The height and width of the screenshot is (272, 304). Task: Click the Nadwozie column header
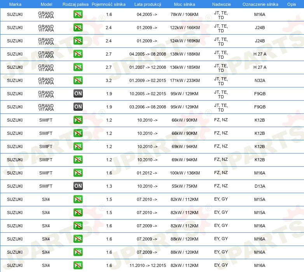(x=222, y=4)
